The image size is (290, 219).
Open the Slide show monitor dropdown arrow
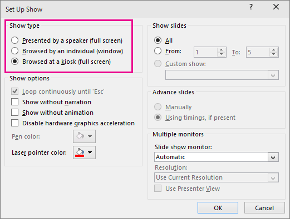pos(273,157)
